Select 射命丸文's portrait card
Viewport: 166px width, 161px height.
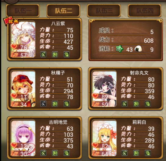104,88
